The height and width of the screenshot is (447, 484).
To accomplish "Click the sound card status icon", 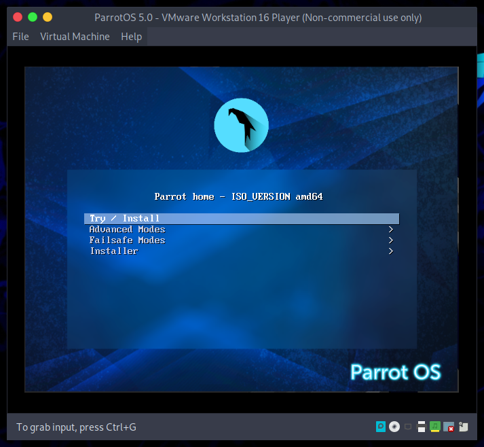I will 435,427.
